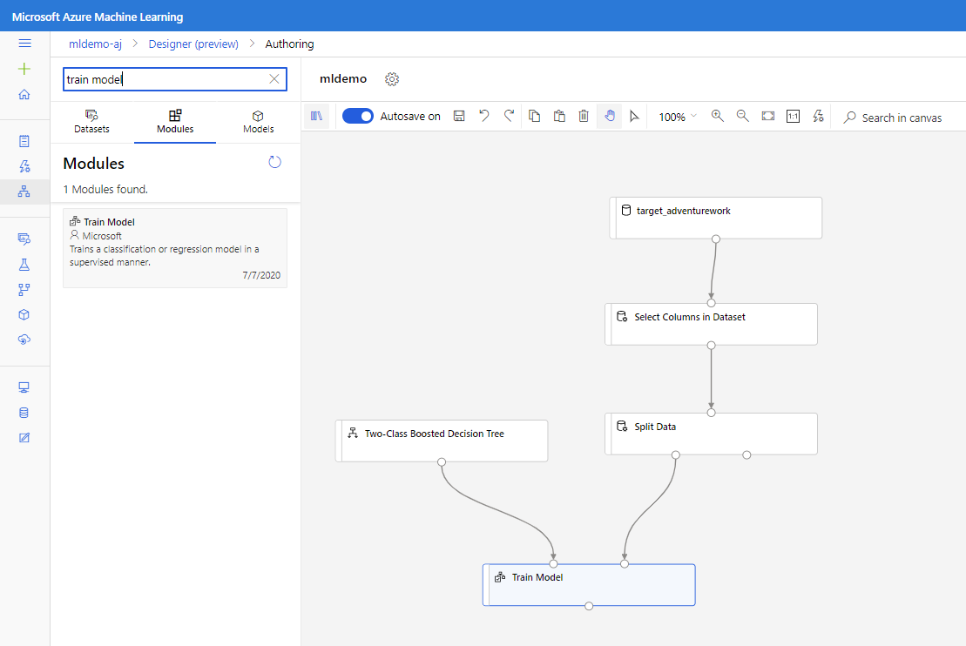Turn off the Autosave toggle
Viewport: 966px width, 646px height.
click(357, 116)
